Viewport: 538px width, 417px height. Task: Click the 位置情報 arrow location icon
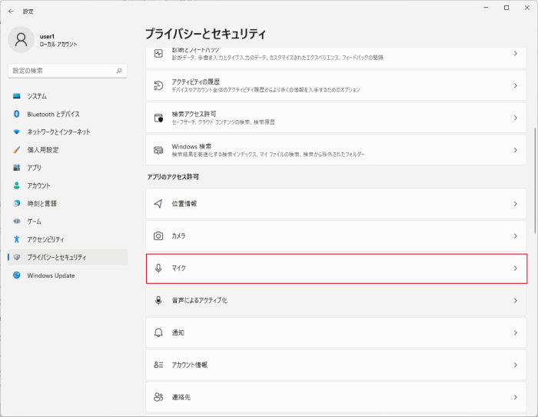tap(158, 204)
